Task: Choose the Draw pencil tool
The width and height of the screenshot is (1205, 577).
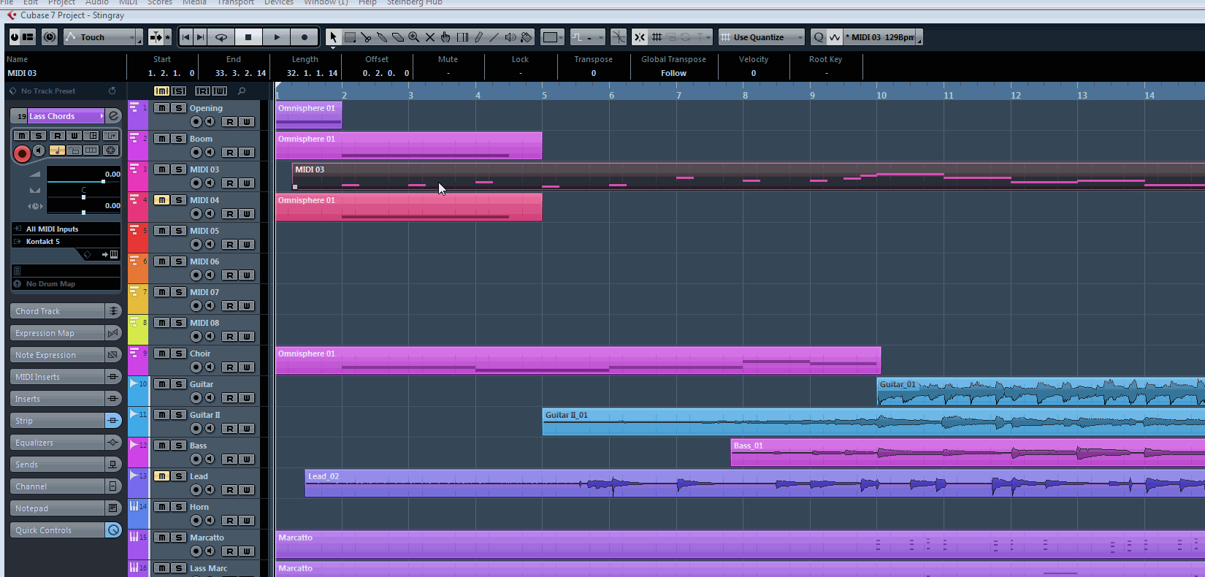Action: pyautogui.click(x=478, y=37)
